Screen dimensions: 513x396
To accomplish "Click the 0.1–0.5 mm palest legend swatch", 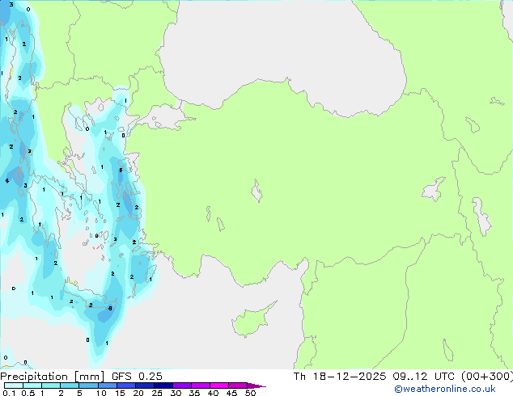I will pos(14,385).
